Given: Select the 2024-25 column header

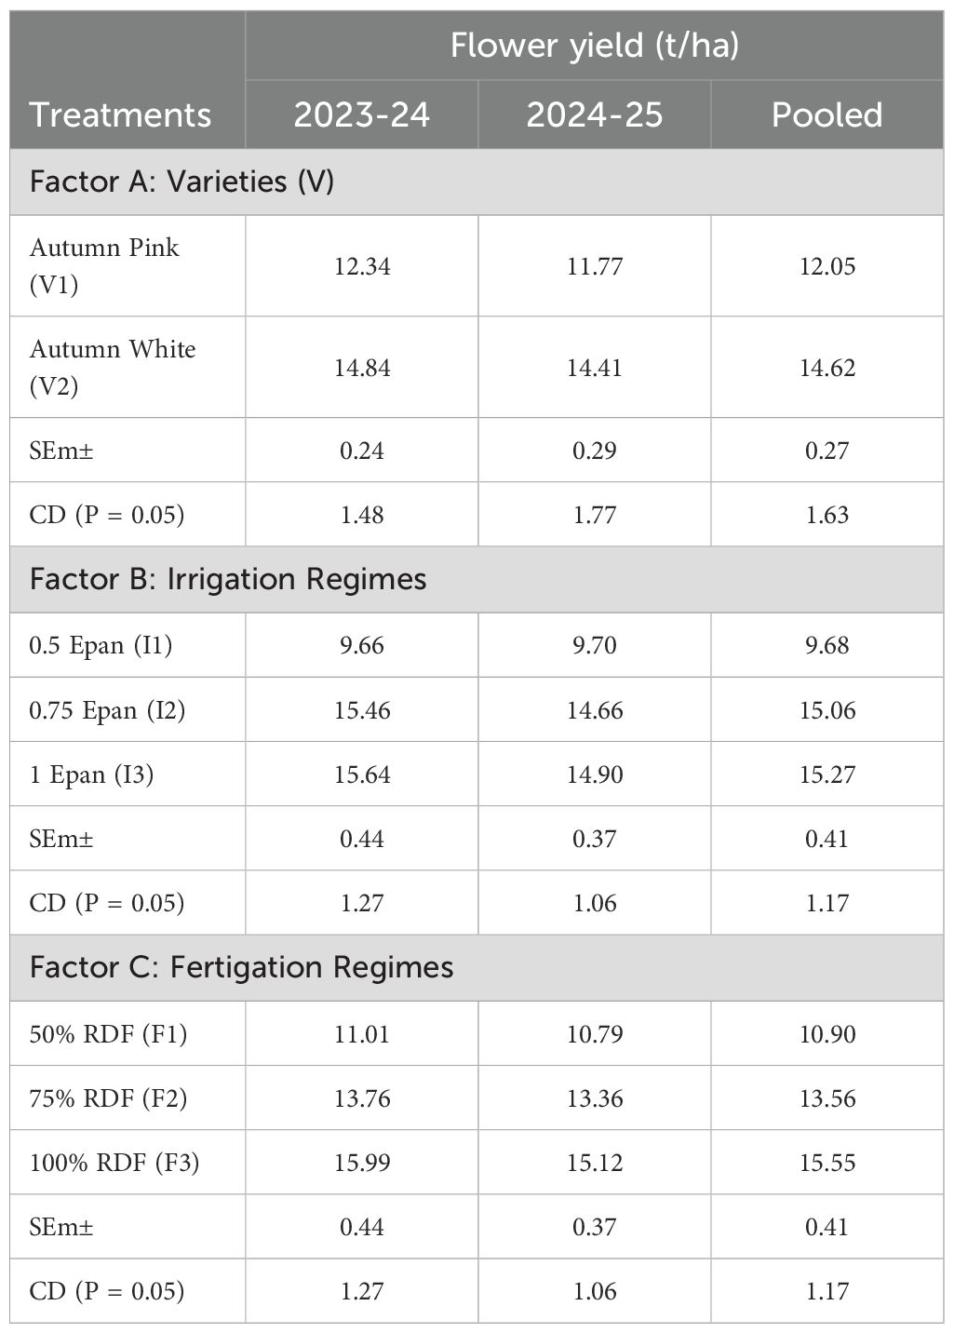Looking at the screenshot, I should point(595,114).
